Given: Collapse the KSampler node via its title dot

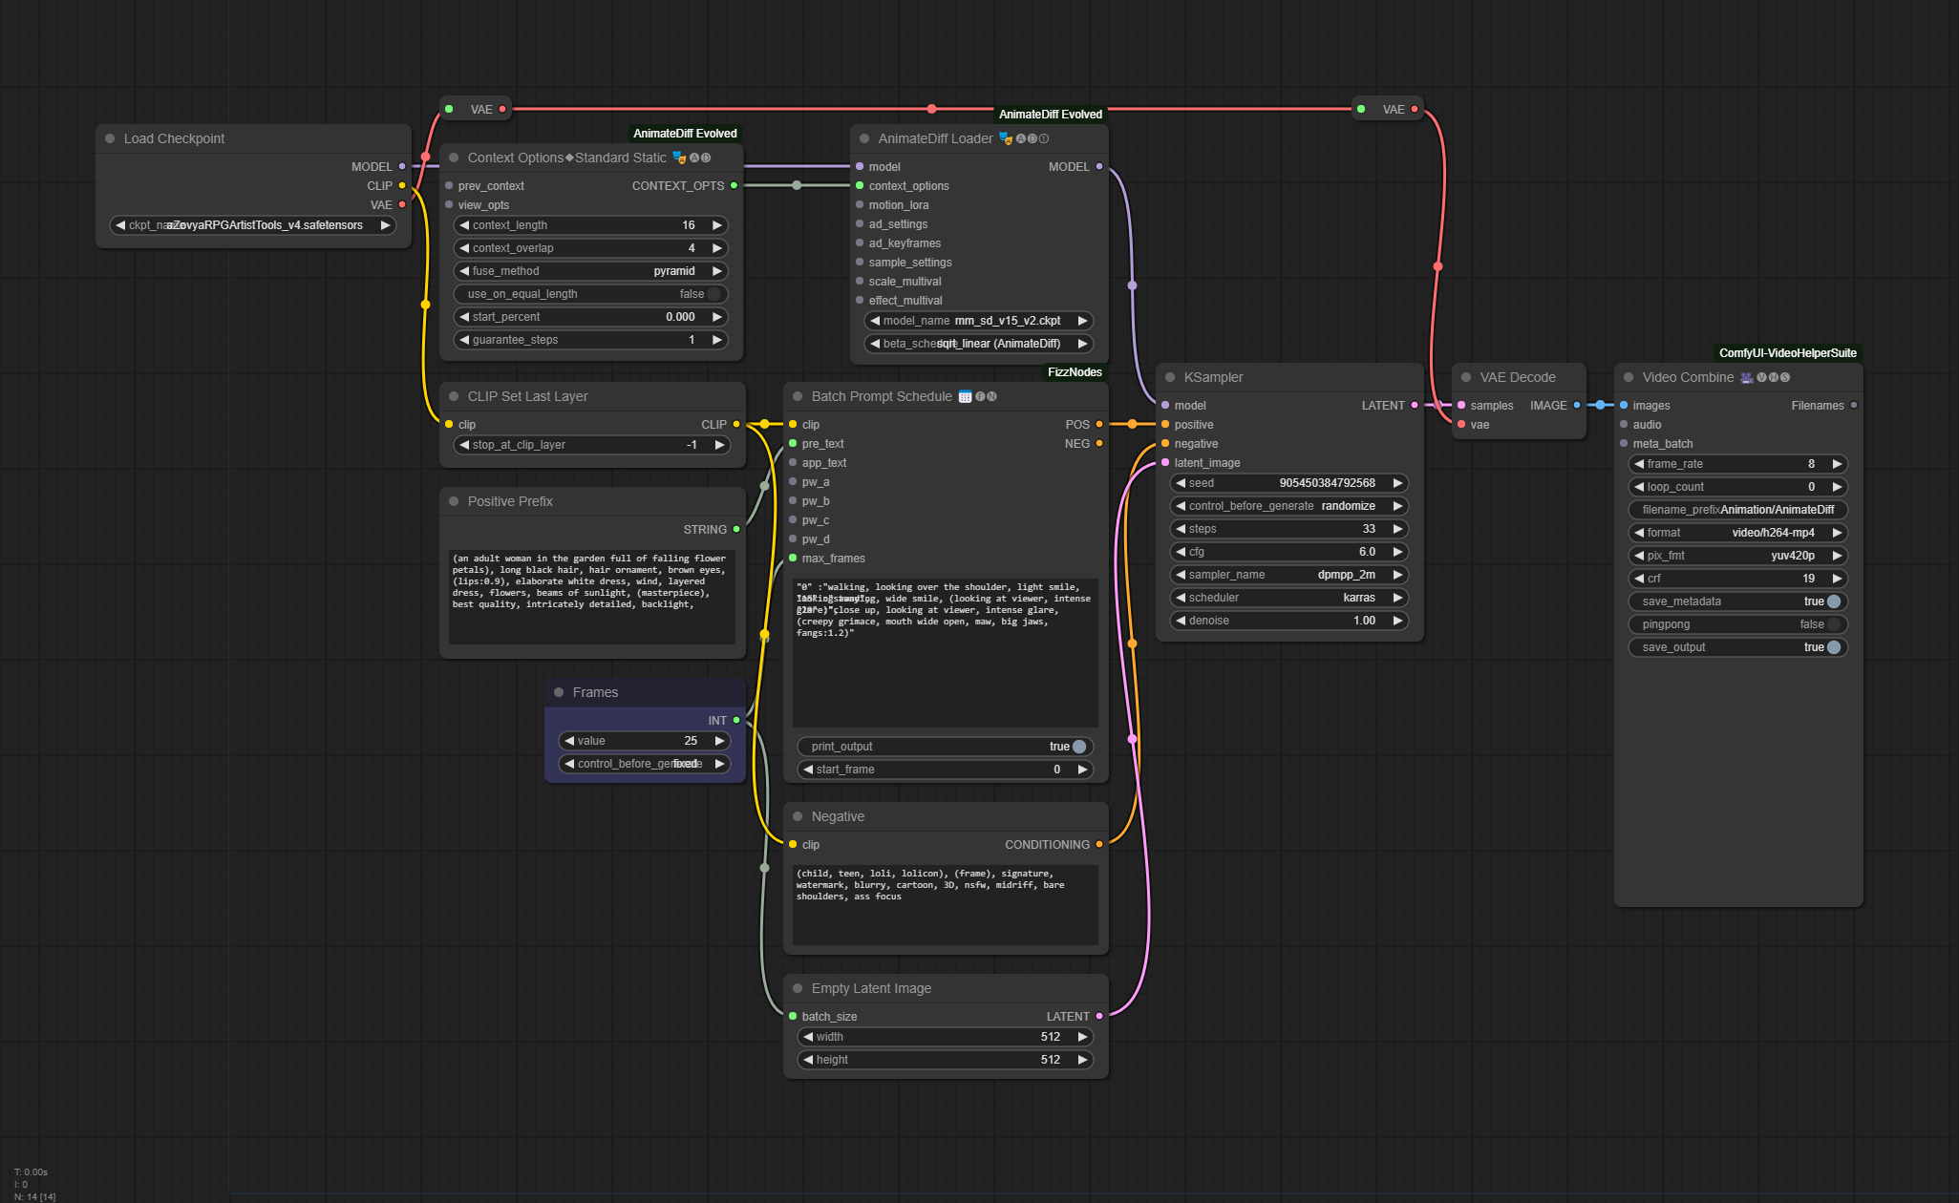Looking at the screenshot, I should pyautogui.click(x=1170, y=377).
